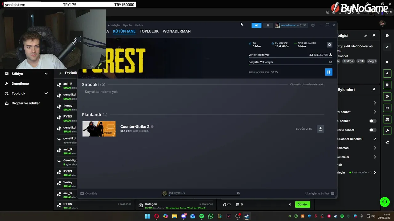Image resolution: width=394 pixels, height=221 pixels.
Task: Open the Counter-Strike 2 thumbnail
Action: [99, 129]
